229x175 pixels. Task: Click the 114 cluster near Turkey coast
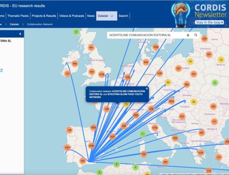218,157
